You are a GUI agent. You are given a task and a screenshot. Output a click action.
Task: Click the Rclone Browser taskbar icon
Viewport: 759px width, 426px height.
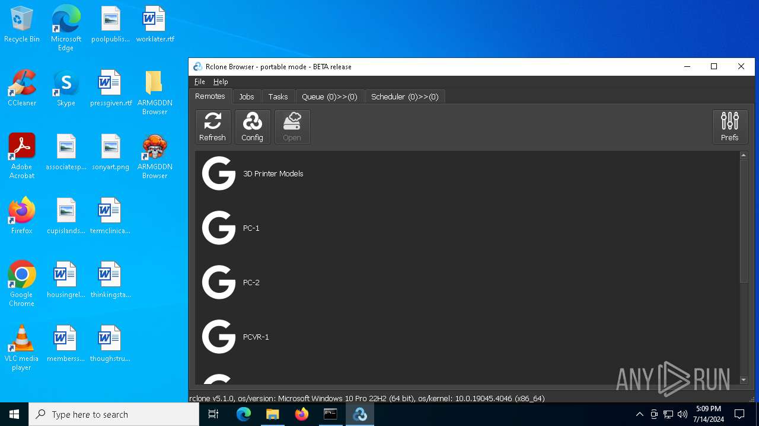coord(359,414)
